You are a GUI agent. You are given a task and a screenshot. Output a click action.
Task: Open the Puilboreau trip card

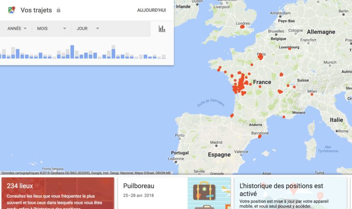174,193
